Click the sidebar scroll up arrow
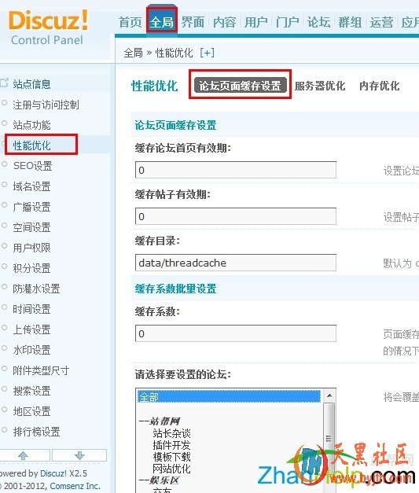The height and width of the screenshot is (493, 419). coord(24,455)
